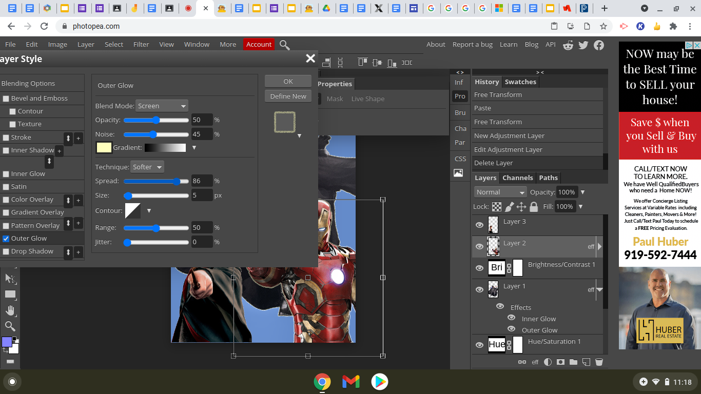This screenshot has width=701, height=394.
Task: Open the Blend Mode Screen dropdown
Action: pyautogui.click(x=162, y=106)
